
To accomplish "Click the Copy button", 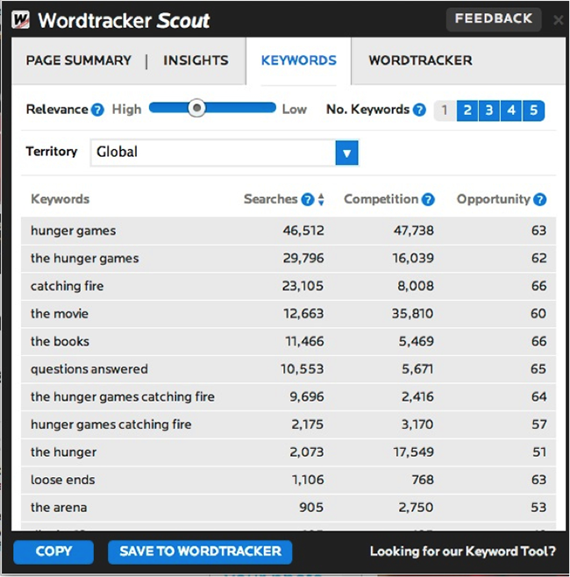I will (53, 552).
